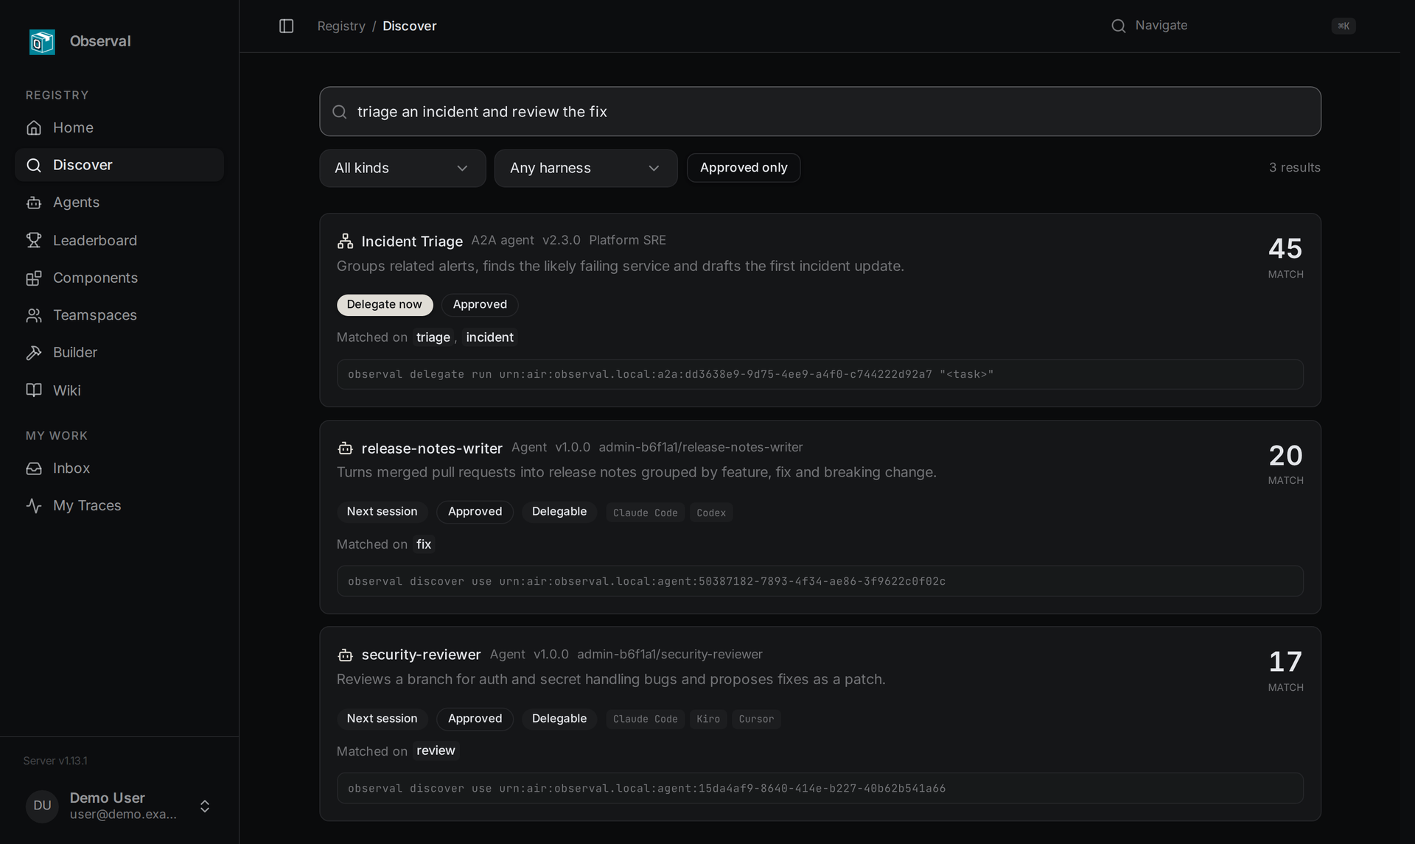Focus the Discover search query field
The image size is (1415, 844).
[x=820, y=111]
